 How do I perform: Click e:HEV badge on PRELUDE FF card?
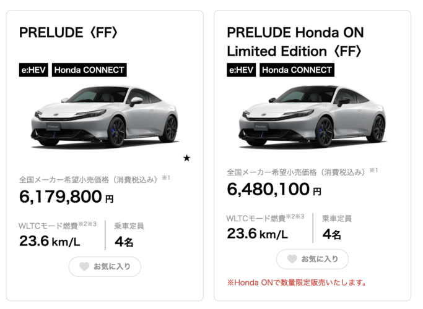(x=33, y=70)
